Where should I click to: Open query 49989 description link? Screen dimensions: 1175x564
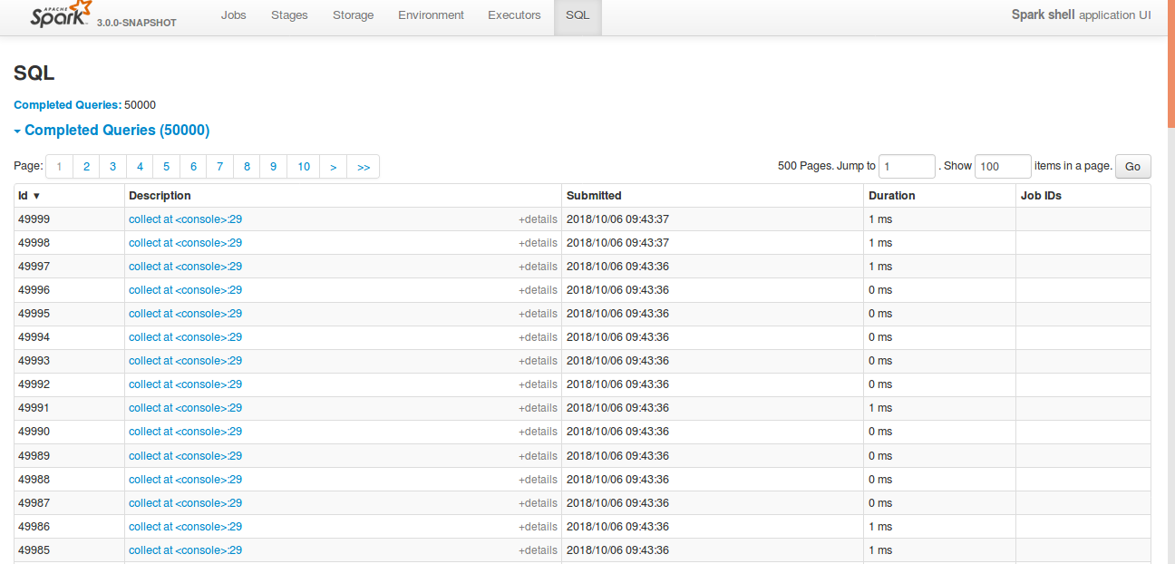[185, 456]
